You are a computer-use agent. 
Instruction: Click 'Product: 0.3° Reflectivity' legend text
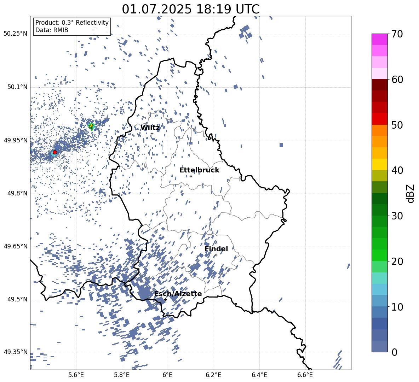click(72, 23)
